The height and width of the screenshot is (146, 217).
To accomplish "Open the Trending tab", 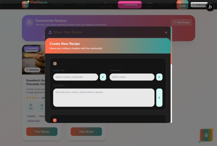I will pos(80,5).
